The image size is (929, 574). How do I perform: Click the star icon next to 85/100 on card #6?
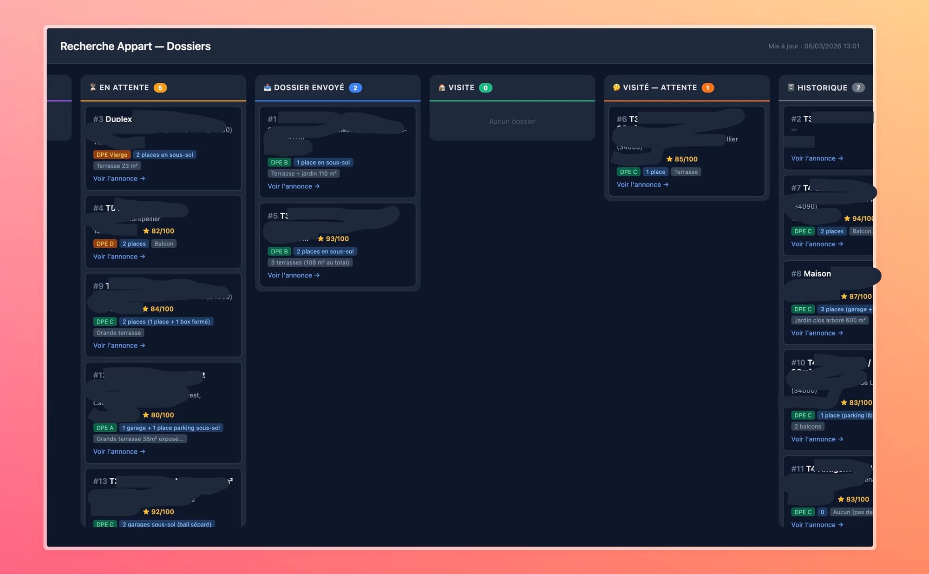669,159
